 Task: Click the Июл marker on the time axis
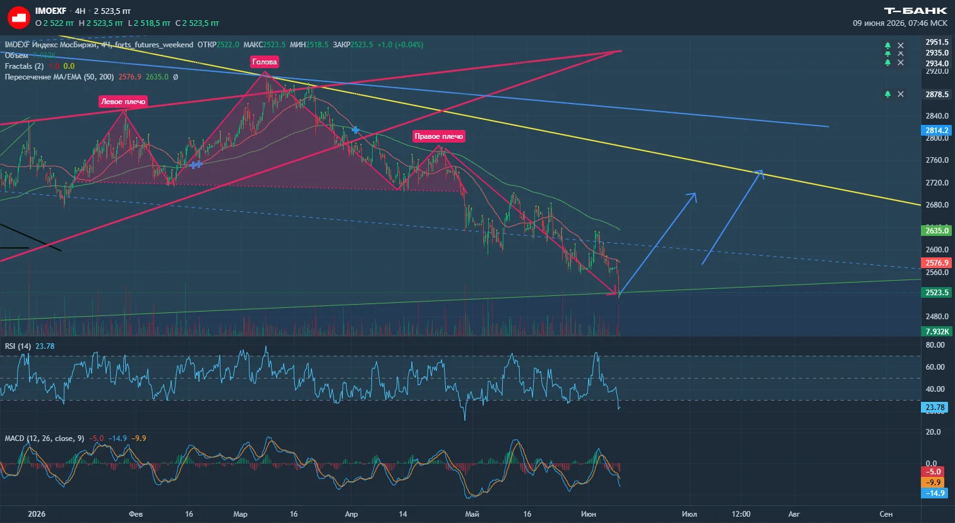pos(689,514)
